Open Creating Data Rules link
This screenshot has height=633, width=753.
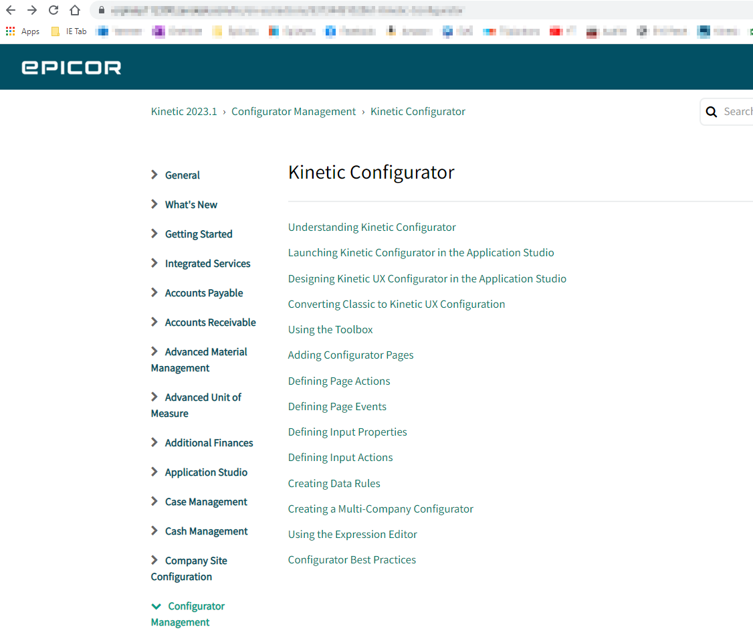point(334,483)
